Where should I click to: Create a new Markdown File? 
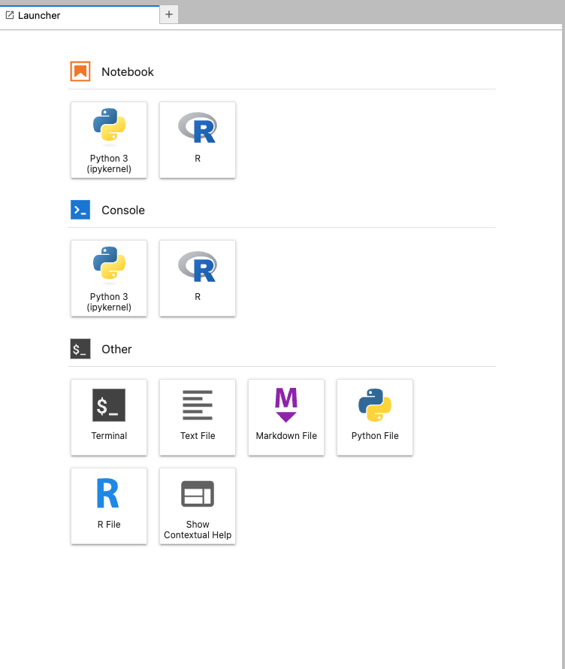[x=286, y=417]
